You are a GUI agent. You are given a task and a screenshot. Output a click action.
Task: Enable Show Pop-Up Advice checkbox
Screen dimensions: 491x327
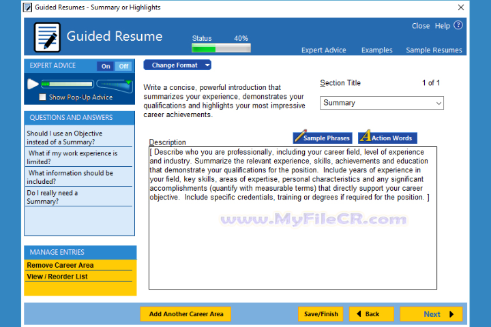pos(42,97)
